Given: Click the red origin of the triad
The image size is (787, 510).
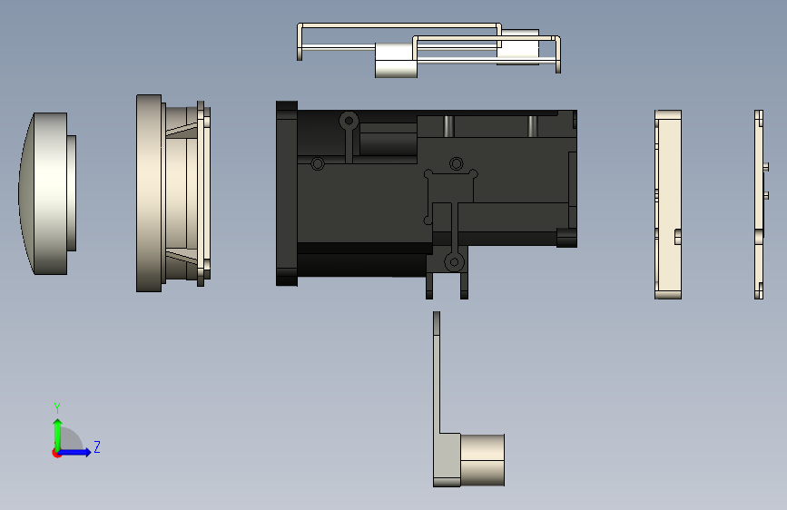Looking at the screenshot, I should tap(56, 453).
